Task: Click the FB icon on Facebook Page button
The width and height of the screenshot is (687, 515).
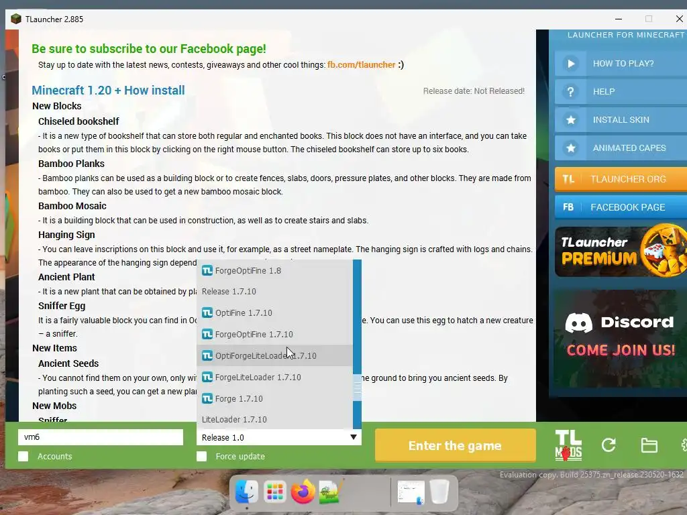Action: pyautogui.click(x=568, y=207)
